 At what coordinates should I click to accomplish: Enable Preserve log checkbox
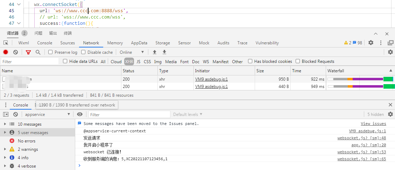click(50, 52)
